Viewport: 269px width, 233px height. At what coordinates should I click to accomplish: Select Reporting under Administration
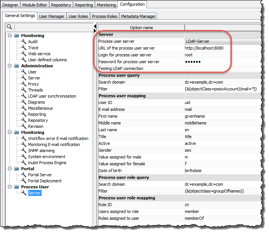tap(37, 114)
